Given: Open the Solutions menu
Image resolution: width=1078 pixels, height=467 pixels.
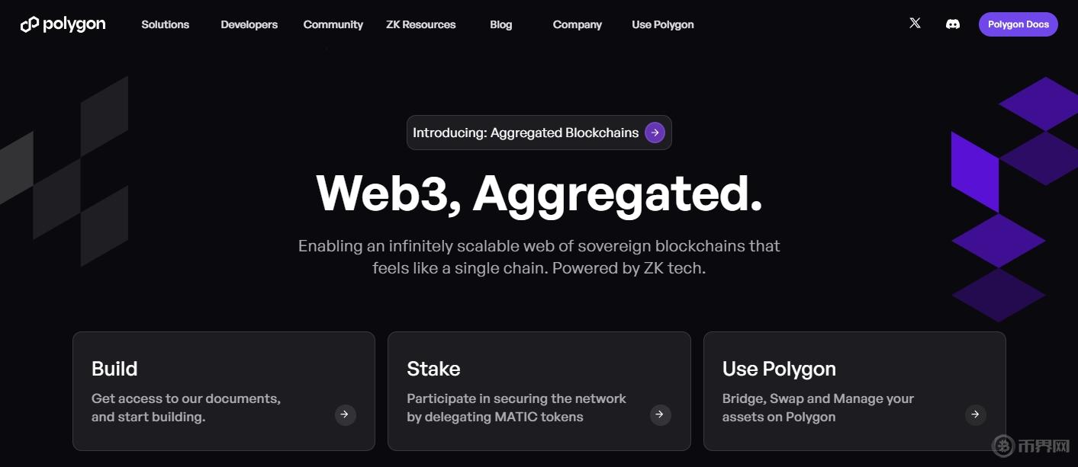Looking at the screenshot, I should pos(165,24).
